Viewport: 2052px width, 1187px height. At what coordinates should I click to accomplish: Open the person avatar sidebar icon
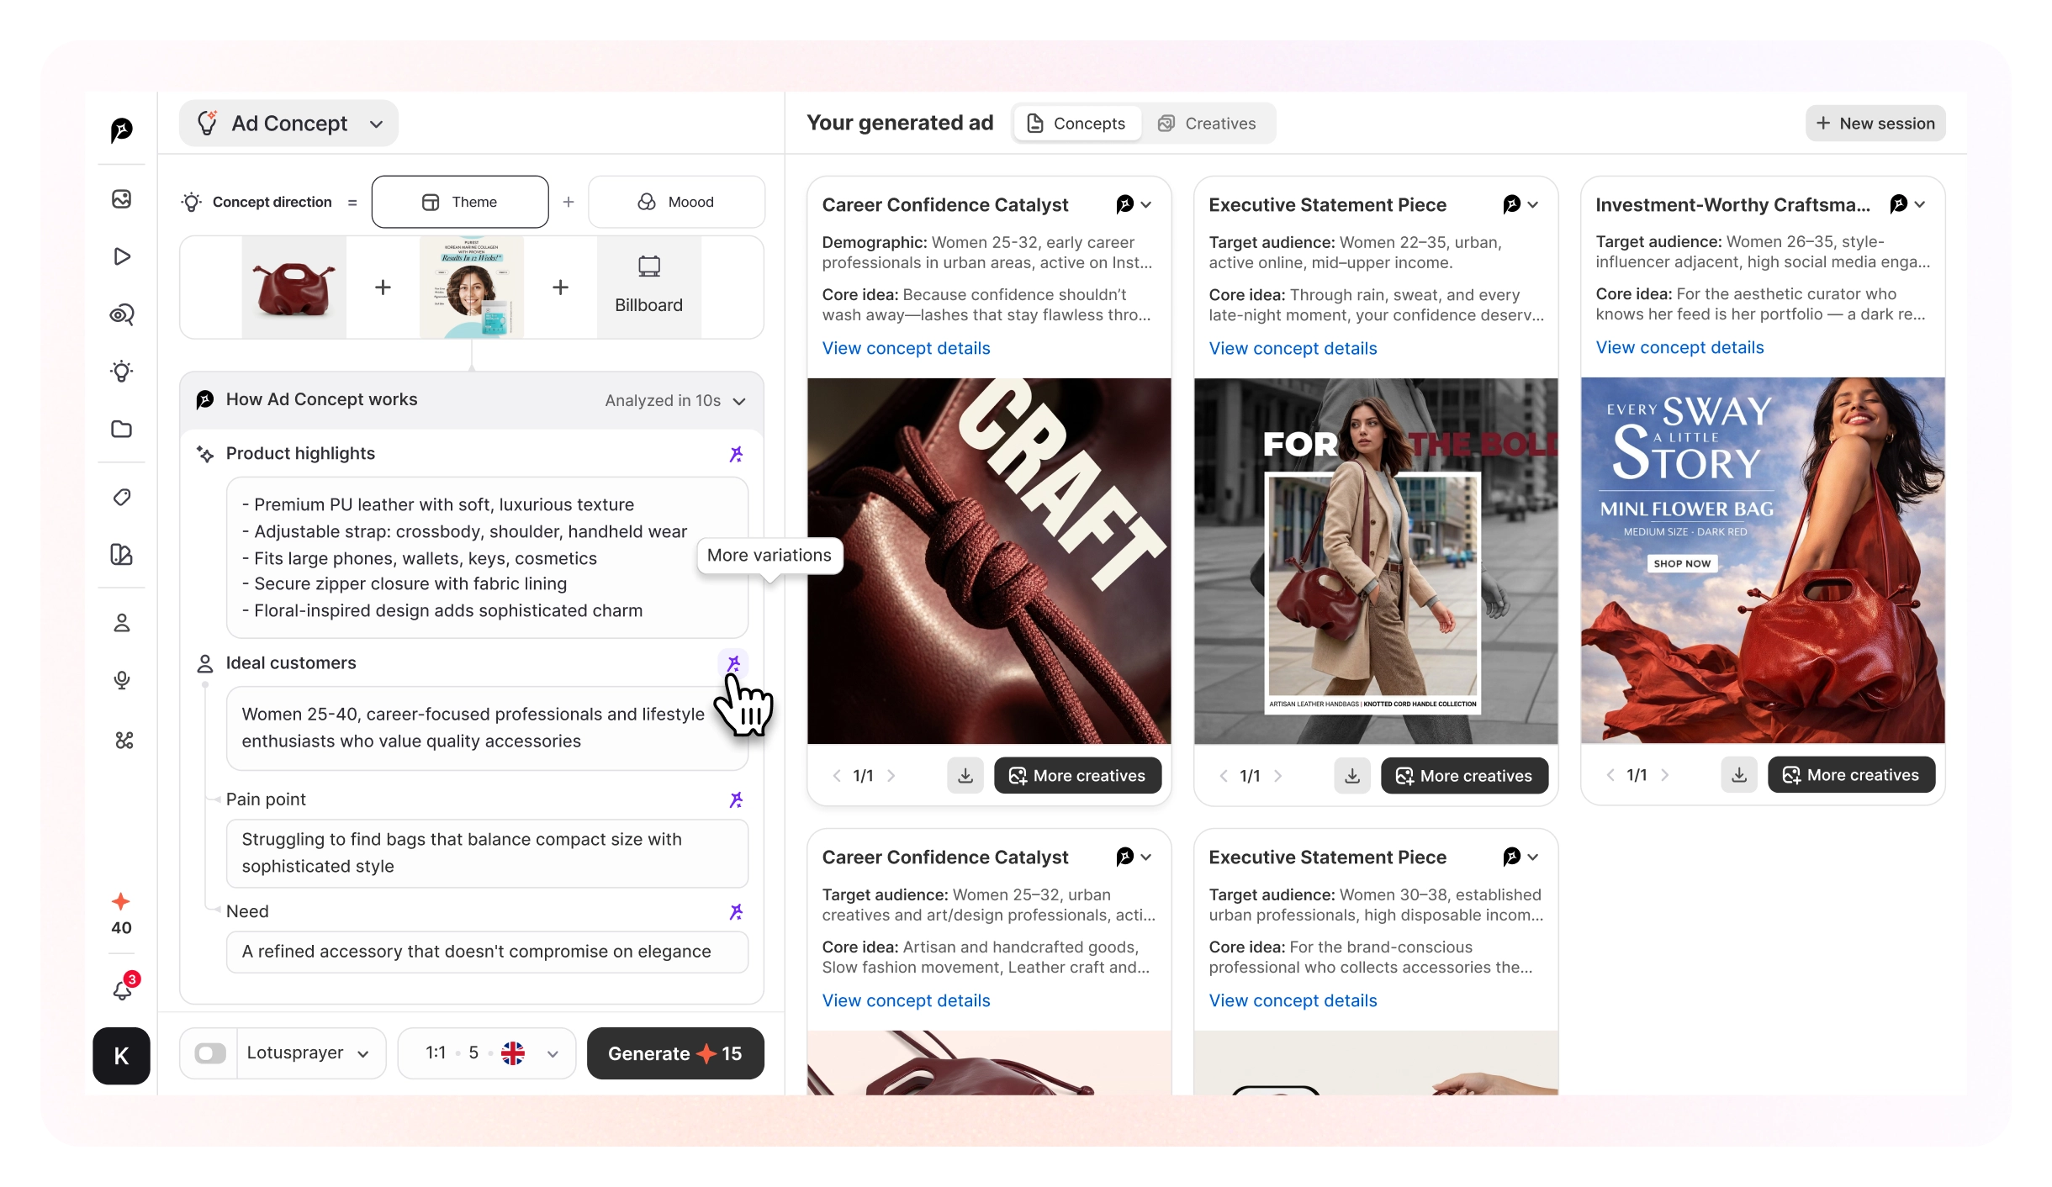tap(122, 623)
